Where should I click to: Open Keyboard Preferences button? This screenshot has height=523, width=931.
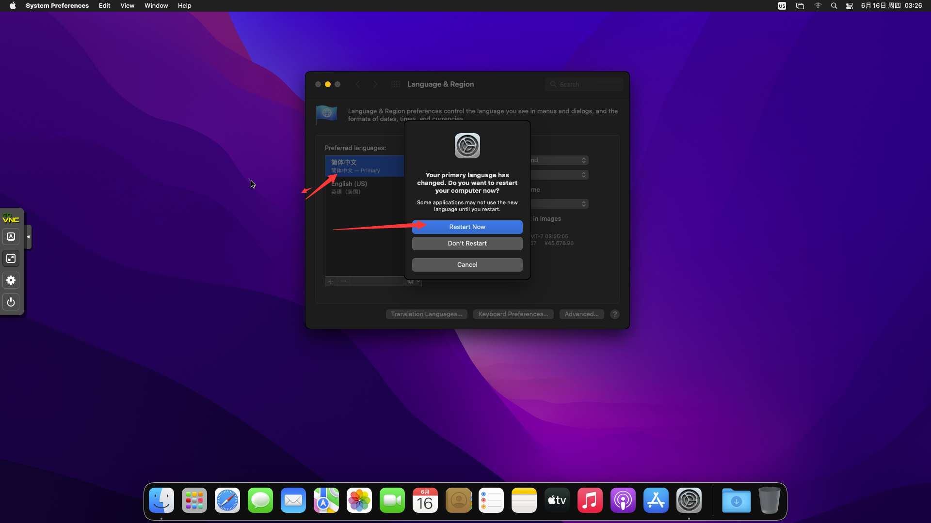(513, 314)
